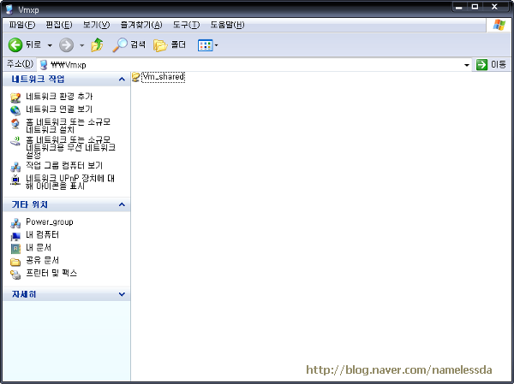514x384 pixels.
Task: Go back with the green 뒤로 arrow
Action: click(x=25, y=44)
